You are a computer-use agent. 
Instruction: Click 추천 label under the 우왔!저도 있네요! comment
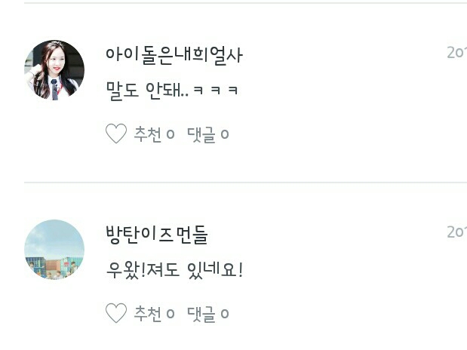tap(147, 314)
